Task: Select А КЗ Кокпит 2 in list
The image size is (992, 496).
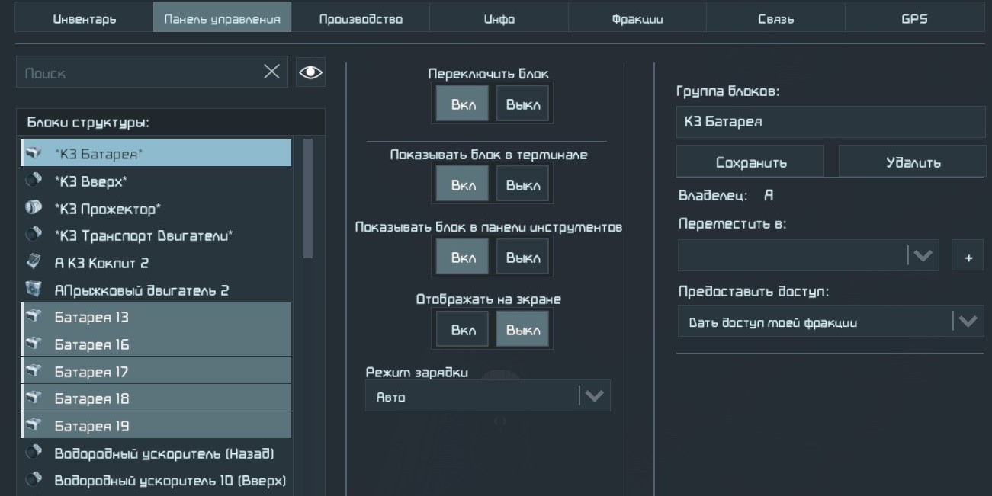Action: point(156,263)
